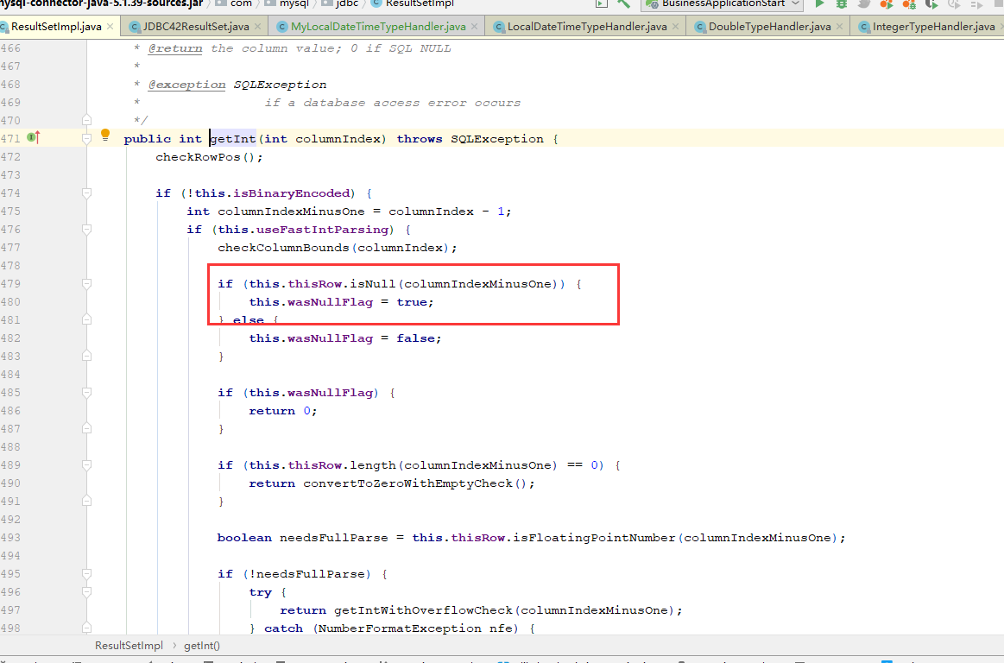Click the @return Javadoc tag

coord(174,48)
